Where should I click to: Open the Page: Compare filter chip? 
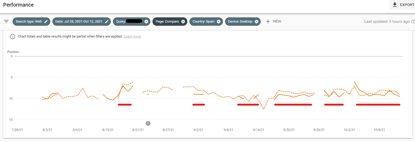(x=167, y=21)
